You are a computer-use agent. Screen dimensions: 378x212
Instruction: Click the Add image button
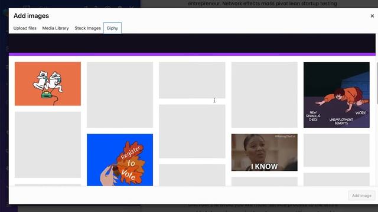tap(361, 196)
